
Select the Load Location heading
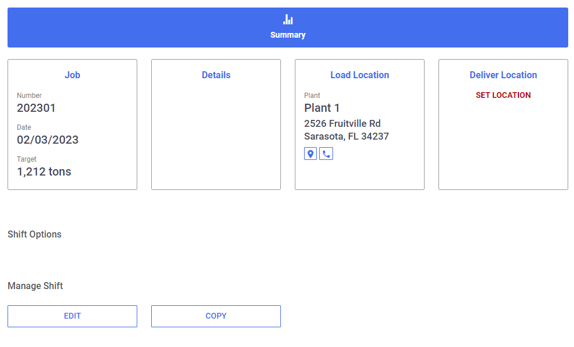360,75
